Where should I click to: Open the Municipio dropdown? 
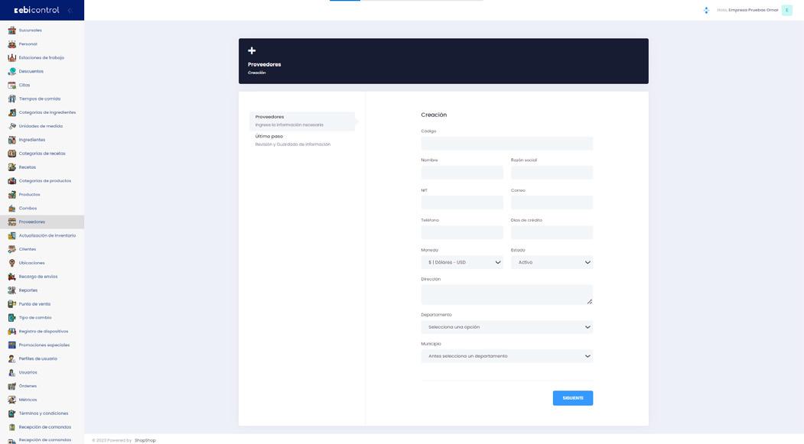pyautogui.click(x=507, y=356)
